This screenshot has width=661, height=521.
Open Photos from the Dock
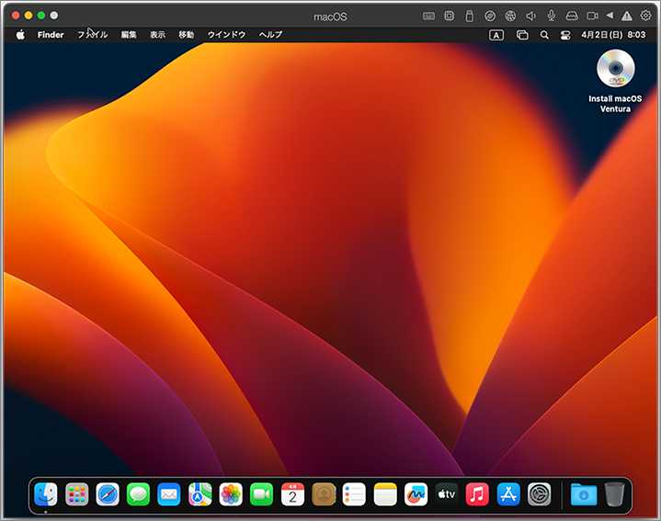pos(231,494)
